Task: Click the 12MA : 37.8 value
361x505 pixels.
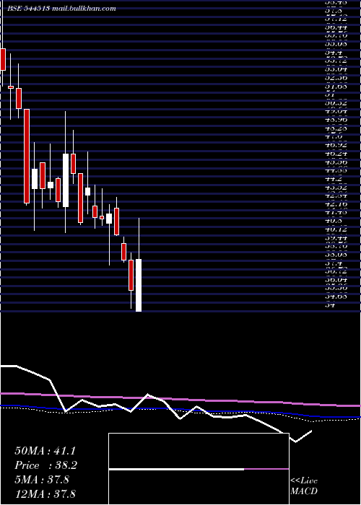Action: click(x=45, y=494)
